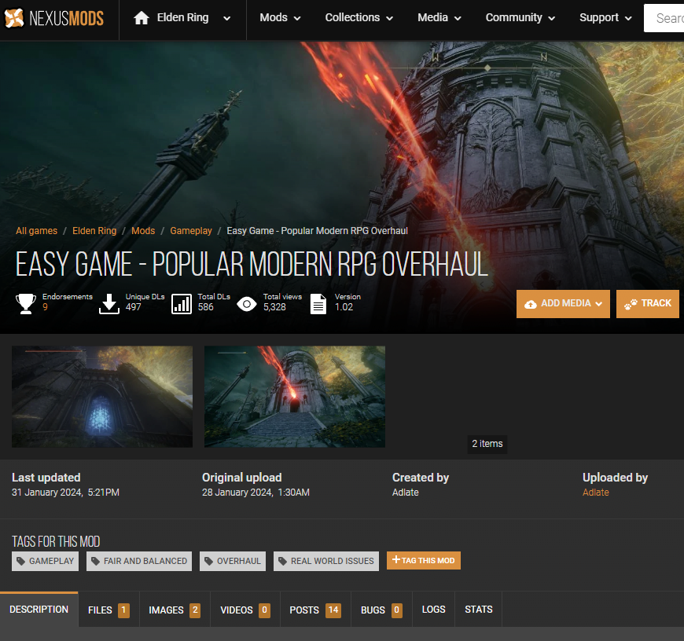Click the Total DLs bar chart icon
684x641 pixels.
click(182, 304)
